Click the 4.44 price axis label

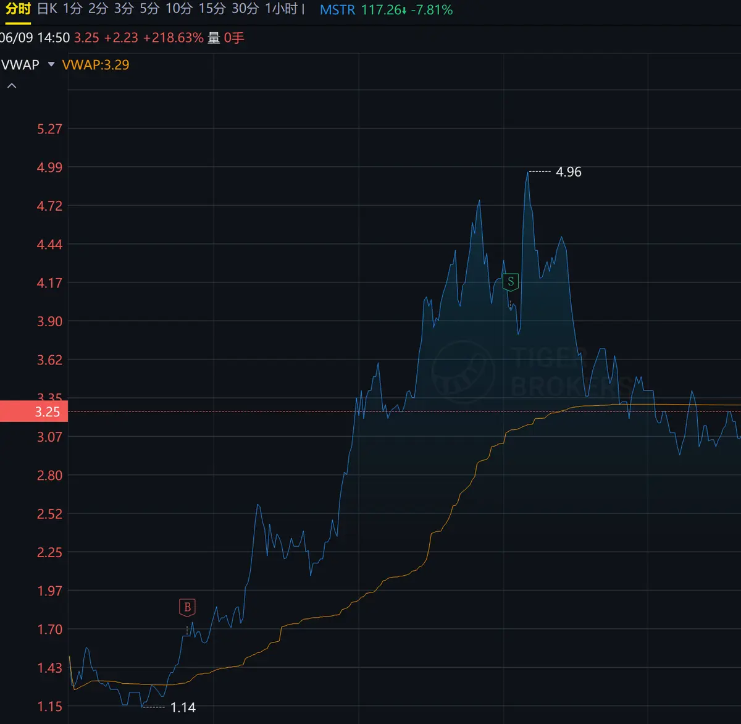coord(50,244)
